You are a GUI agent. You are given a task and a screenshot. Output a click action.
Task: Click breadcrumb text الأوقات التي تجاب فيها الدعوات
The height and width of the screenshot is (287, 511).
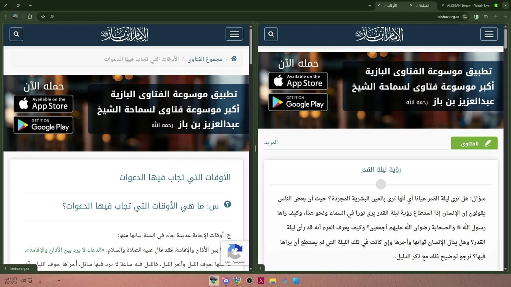click(x=141, y=59)
